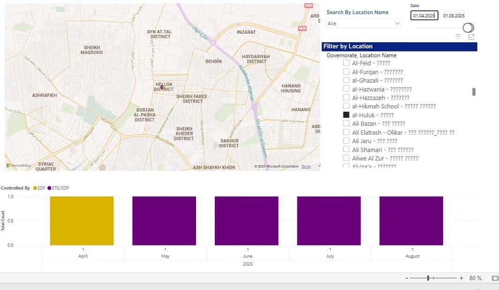Screen dimensions: 499x290
Task: Click the purple marker in Hellok District
Action: point(161,87)
